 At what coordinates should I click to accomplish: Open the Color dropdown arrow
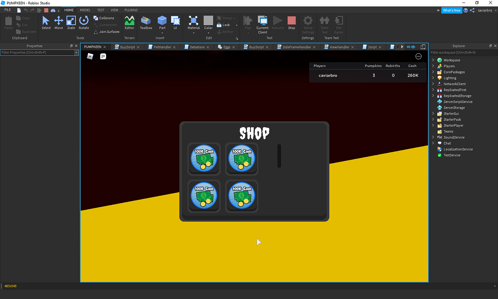coord(208,33)
